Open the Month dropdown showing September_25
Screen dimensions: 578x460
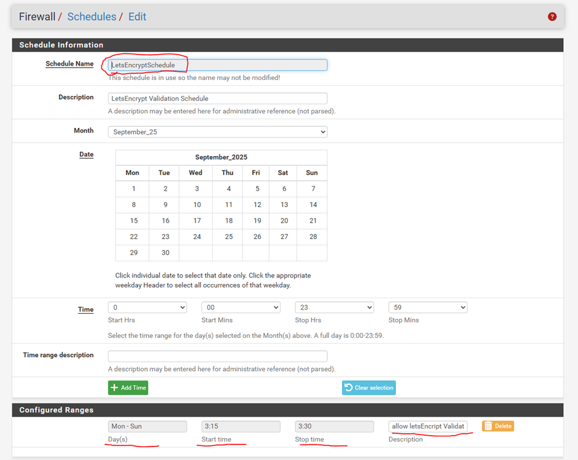click(218, 132)
